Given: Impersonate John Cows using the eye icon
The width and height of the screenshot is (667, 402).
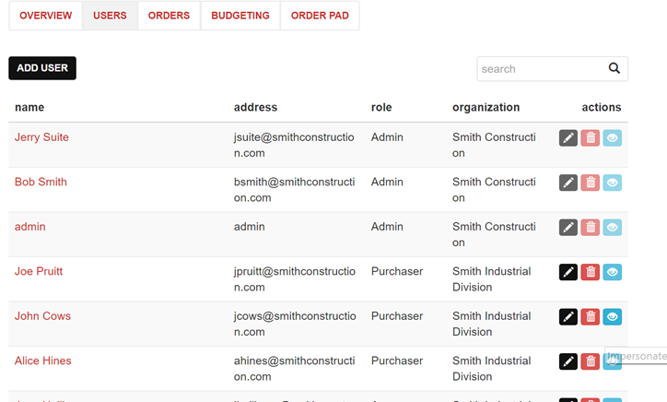Looking at the screenshot, I should tap(613, 317).
